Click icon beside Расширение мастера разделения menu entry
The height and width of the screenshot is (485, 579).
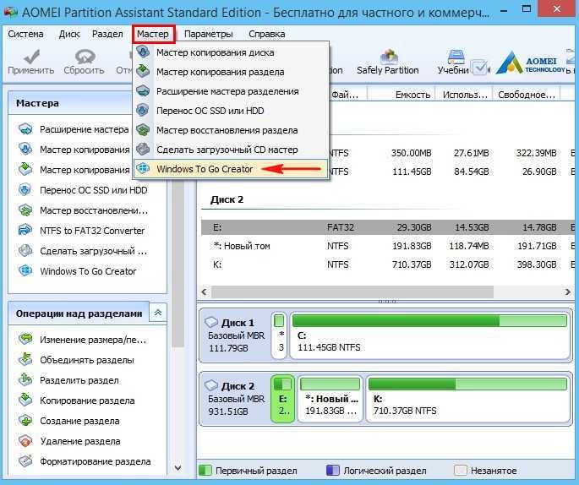coord(143,90)
